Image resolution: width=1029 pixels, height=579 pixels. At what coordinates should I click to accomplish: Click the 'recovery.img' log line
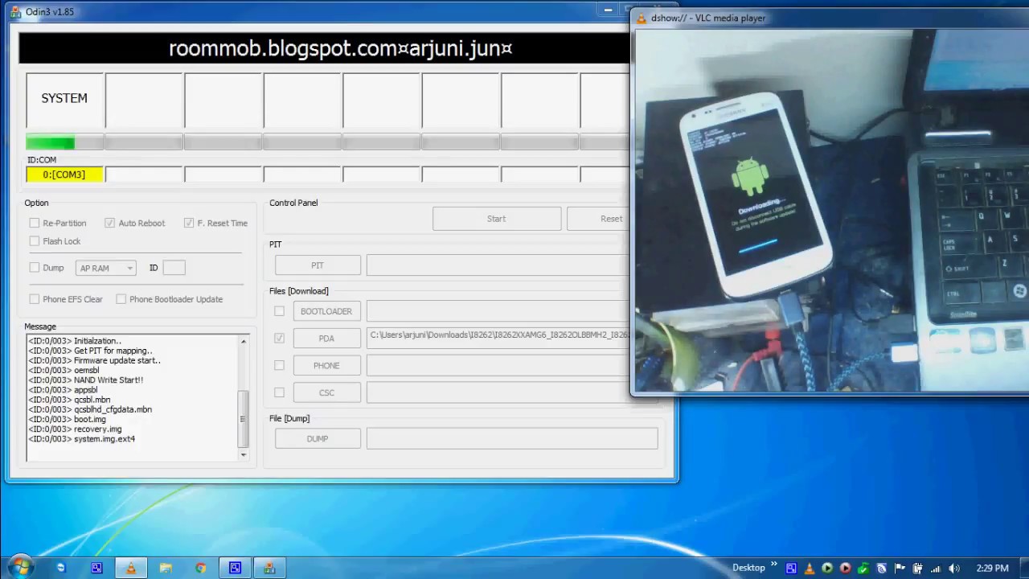click(76, 429)
